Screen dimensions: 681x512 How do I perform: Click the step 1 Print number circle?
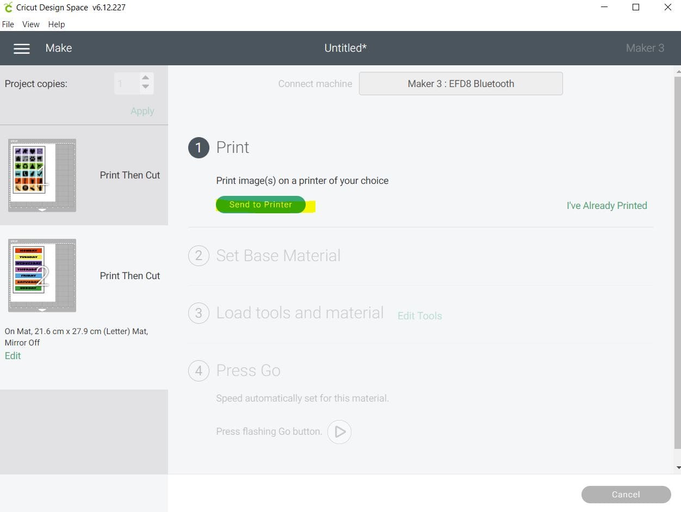point(199,147)
